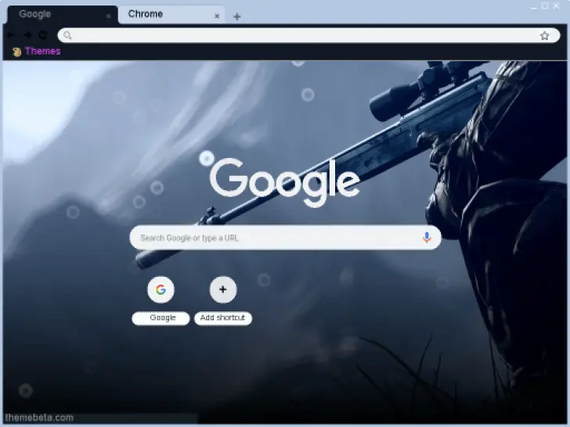The height and width of the screenshot is (427, 570).
Task: Click the Themes bookmark favicon
Action: click(17, 52)
